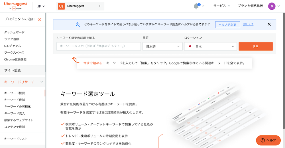This screenshot has width=285, height=148.
Task: Focus the keyword input field
Action: pyautogui.click(x=99, y=46)
